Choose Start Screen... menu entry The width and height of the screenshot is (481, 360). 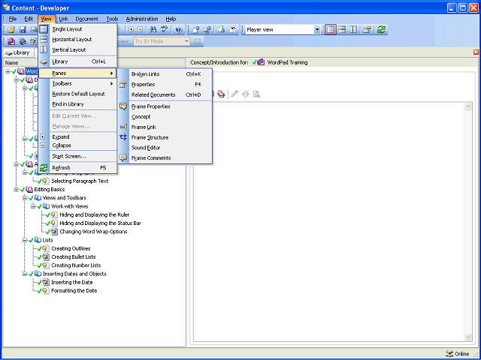(78, 156)
